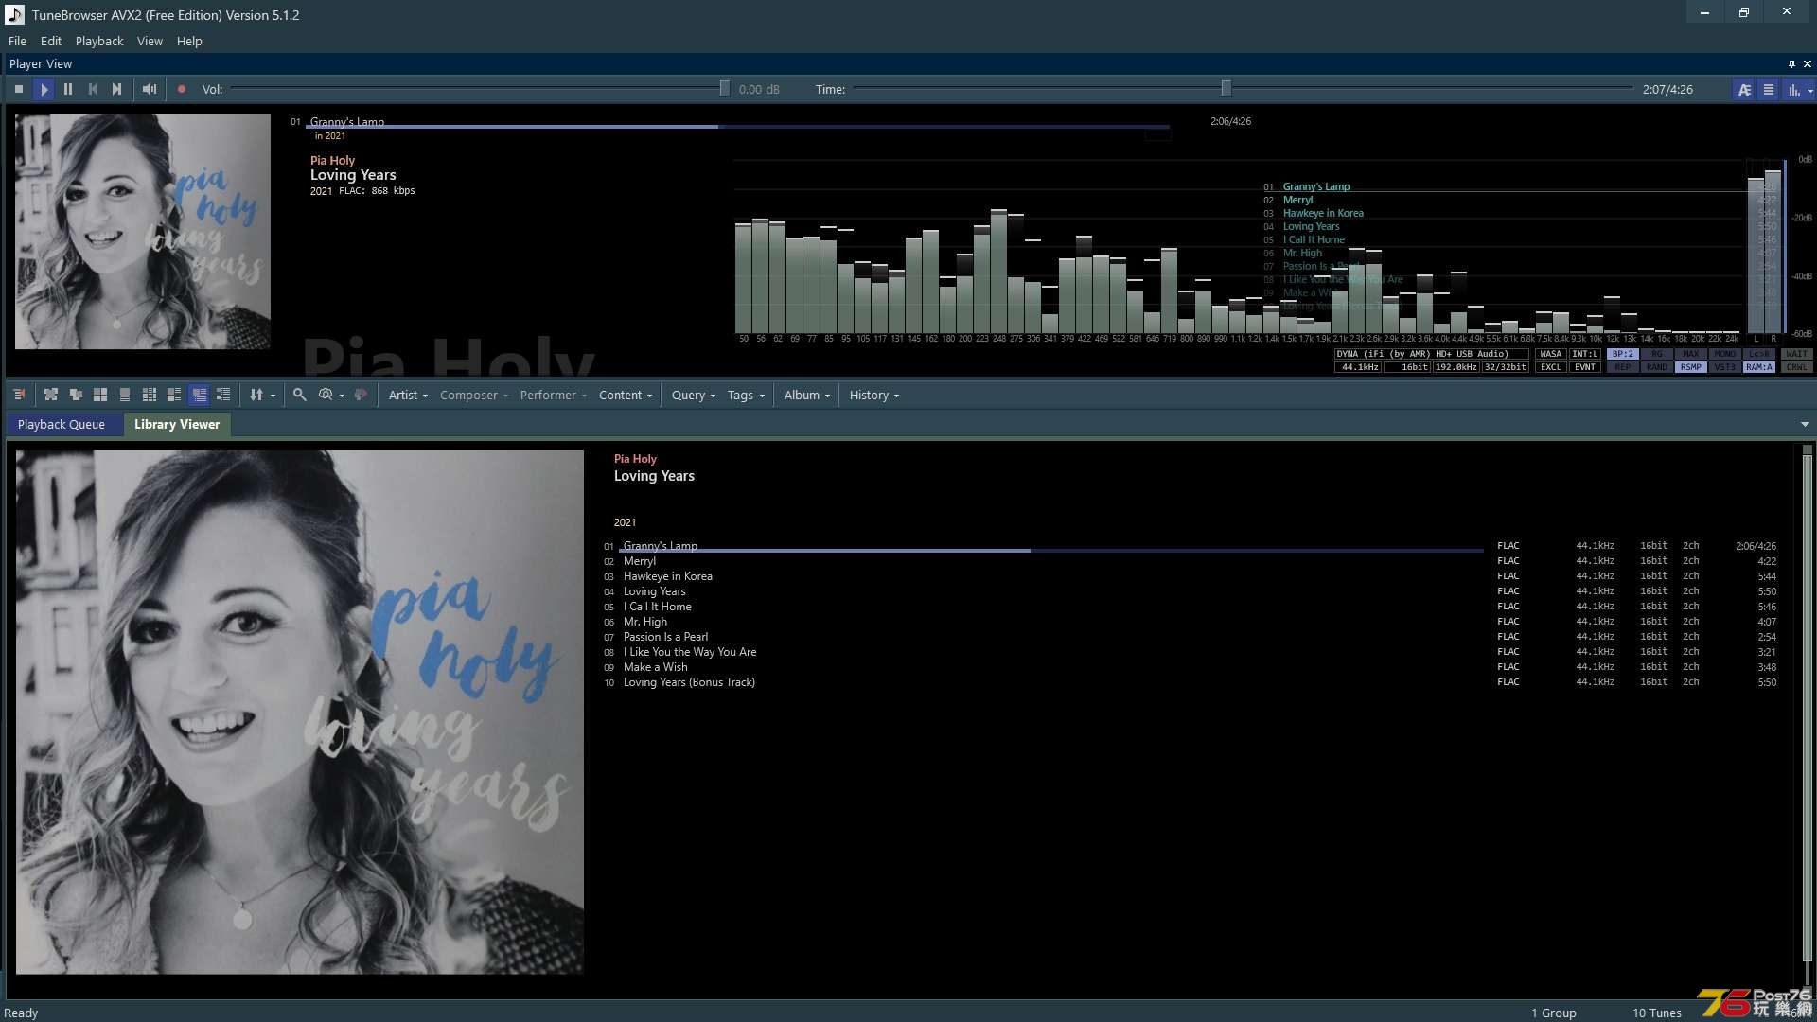Stop playback with the stop button
Image resolution: width=1817 pixels, height=1022 pixels.
point(18,89)
